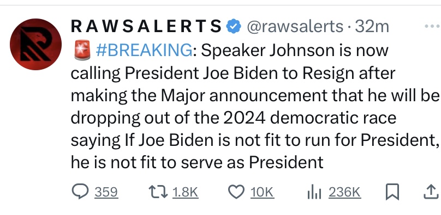Toggle the bookmark icon for this post
Screen dimensions: 441x215
tap(392, 192)
